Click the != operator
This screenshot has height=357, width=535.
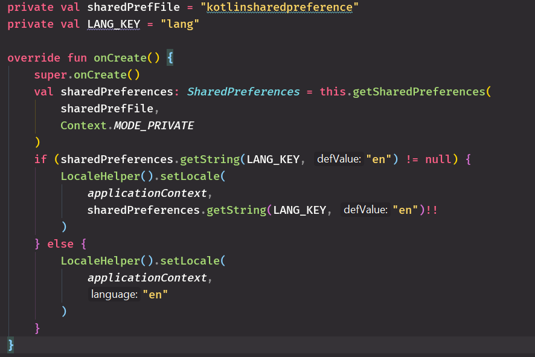click(412, 159)
